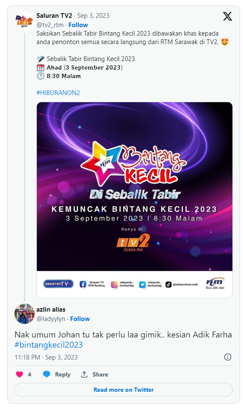Open Read more on Twitter
243x410 pixels.
click(x=124, y=390)
